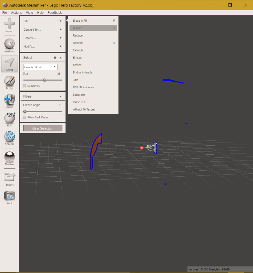Screen dimensions: 253x273
Task: Click the red pivot sphere in viewport
Action: pos(142,148)
